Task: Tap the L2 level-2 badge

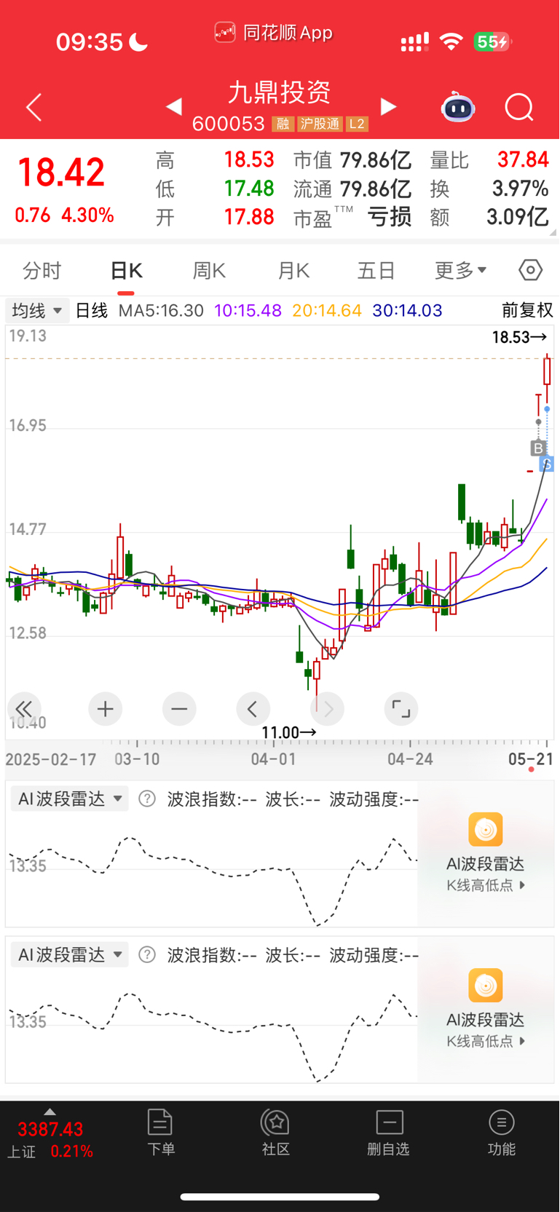Action: [x=357, y=124]
